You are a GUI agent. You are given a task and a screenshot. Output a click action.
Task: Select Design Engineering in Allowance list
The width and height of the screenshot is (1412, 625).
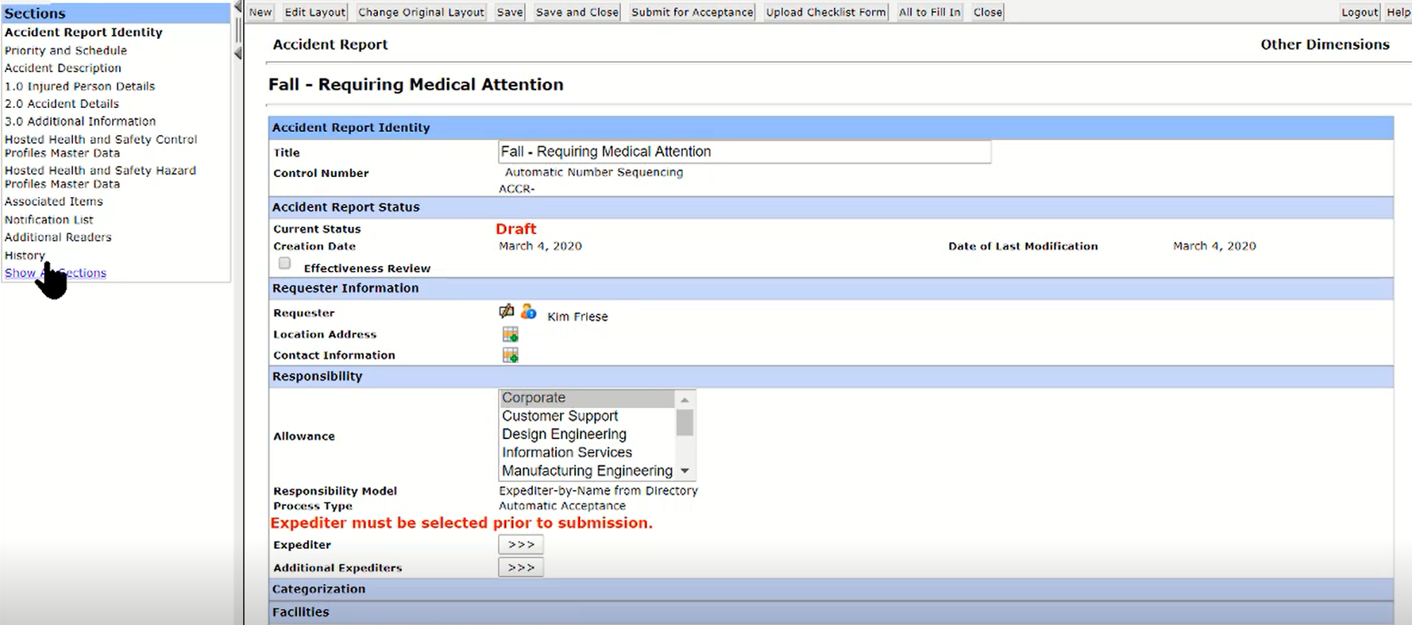coord(564,434)
